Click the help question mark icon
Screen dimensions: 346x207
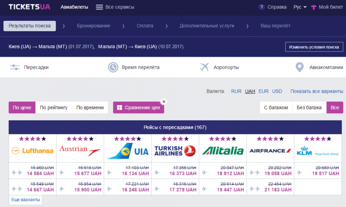[261, 7]
